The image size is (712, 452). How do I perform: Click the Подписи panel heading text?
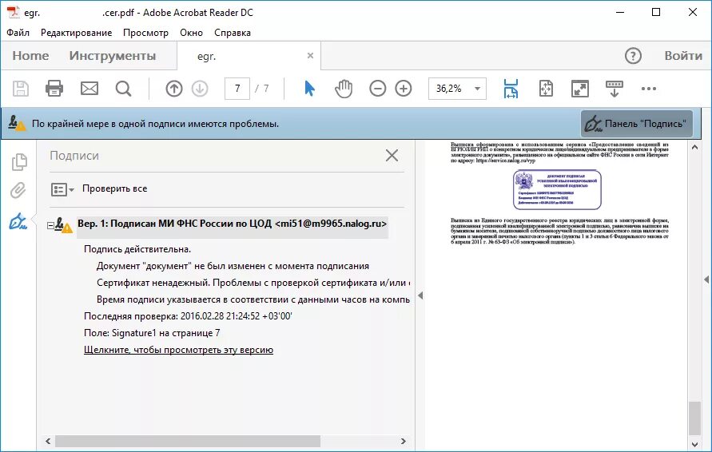click(74, 156)
